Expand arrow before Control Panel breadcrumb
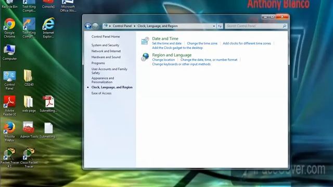Image resolution: width=333 pixels, height=187 pixels. coord(110,26)
